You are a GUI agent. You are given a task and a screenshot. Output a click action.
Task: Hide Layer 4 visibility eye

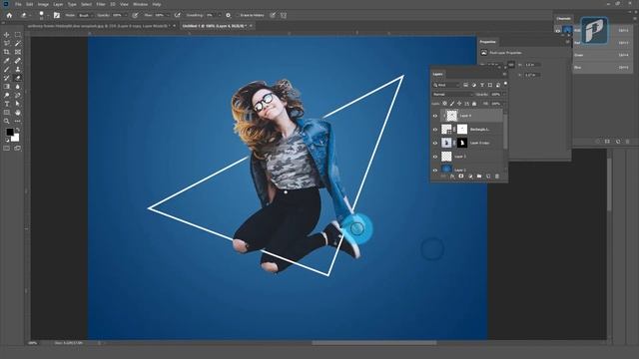pyautogui.click(x=435, y=116)
